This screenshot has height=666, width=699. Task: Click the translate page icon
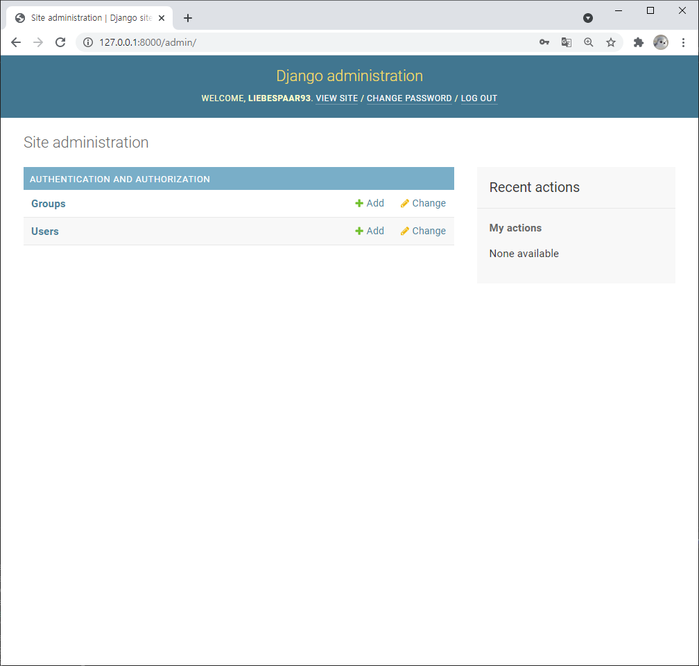566,42
